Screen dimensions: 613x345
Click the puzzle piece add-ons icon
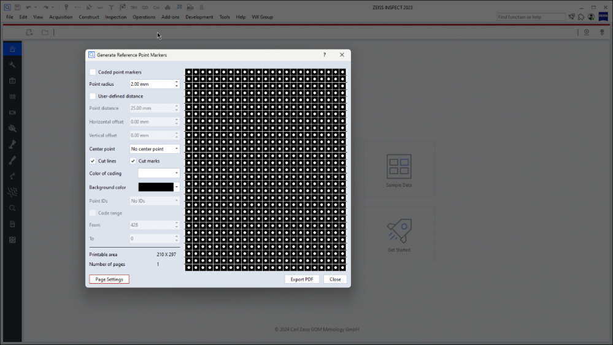[581, 17]
